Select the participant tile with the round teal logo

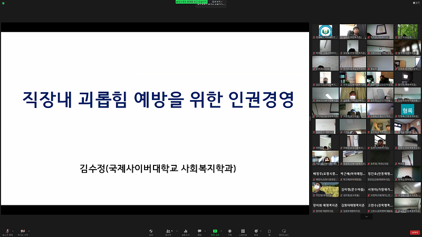click(x=325, y=32)
